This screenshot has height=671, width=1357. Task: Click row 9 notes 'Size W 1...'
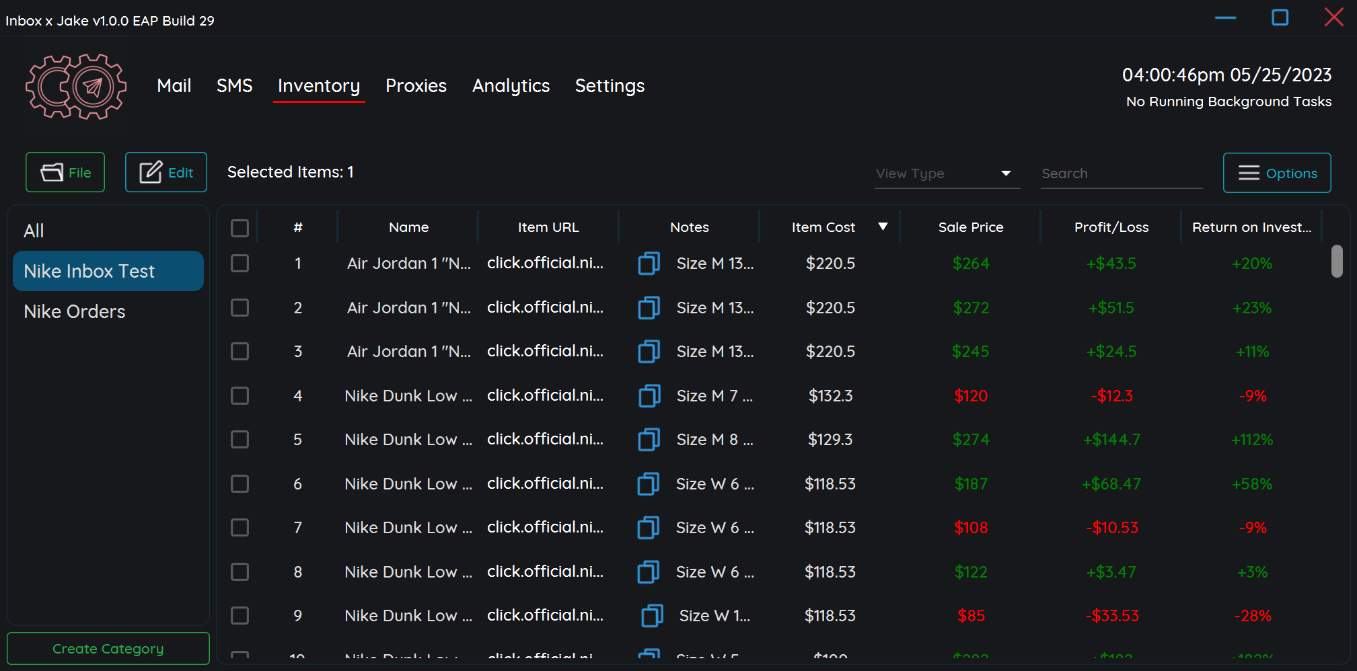[714, 615]
